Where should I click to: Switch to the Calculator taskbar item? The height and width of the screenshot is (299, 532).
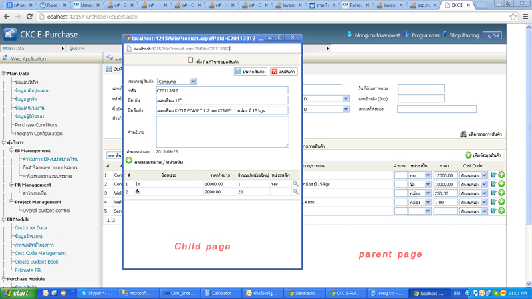(x=220, y=293)
